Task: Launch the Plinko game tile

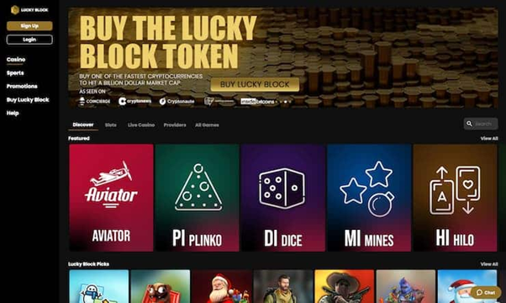Action: [x=198, y=198]
